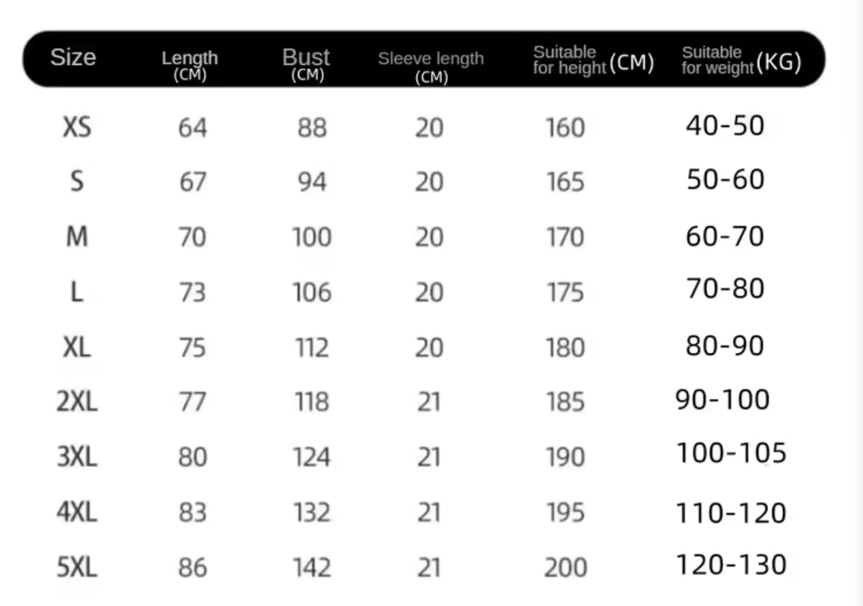This screenshot has width=863, height=606.
Task: Select the Sleeve length column header
Action: coord(431,67)
